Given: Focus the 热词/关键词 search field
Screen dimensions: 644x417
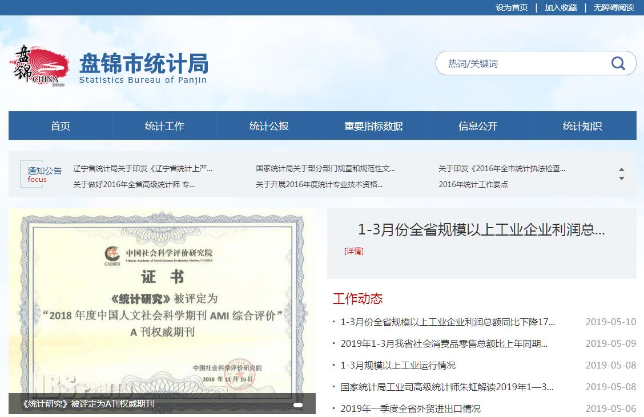Looking at the screenshot, I should coord(520,63).
